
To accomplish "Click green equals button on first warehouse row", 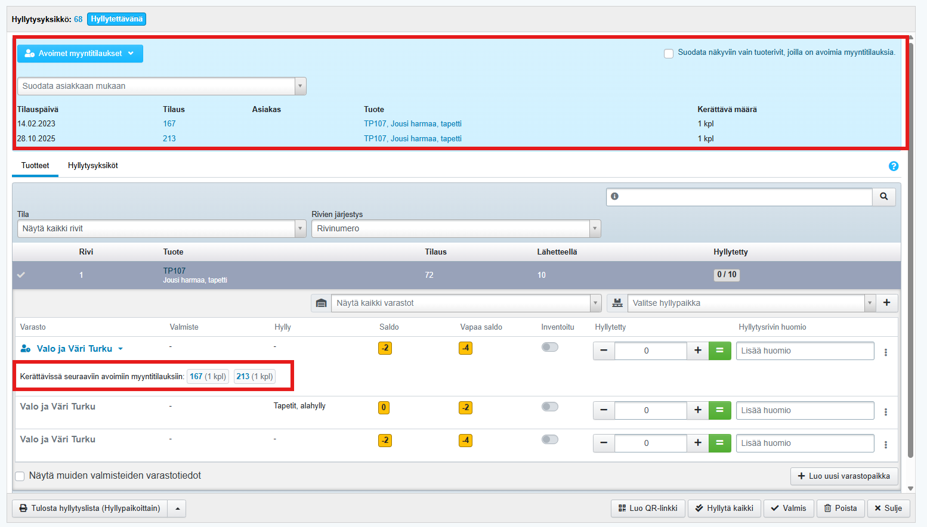I will (719, 351).
